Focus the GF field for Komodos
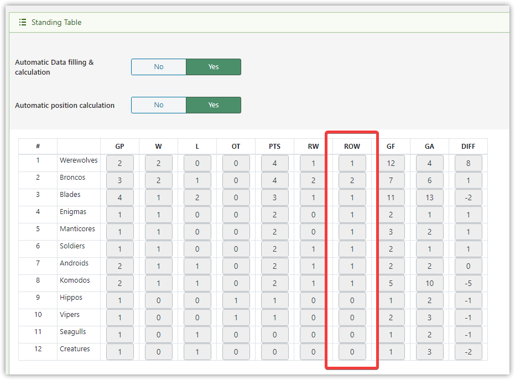515x380 pixels. click(x=391, y=283)
